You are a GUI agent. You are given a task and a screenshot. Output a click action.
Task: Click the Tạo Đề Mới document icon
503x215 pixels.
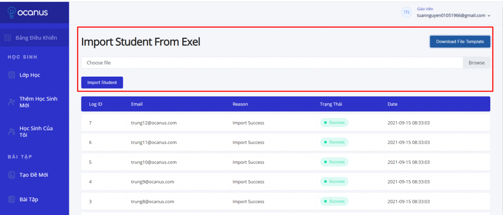point(12,175)
